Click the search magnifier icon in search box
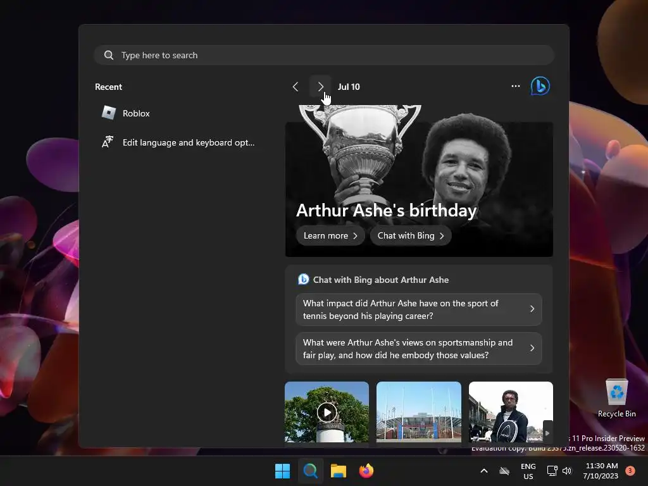 click(109, 55)
